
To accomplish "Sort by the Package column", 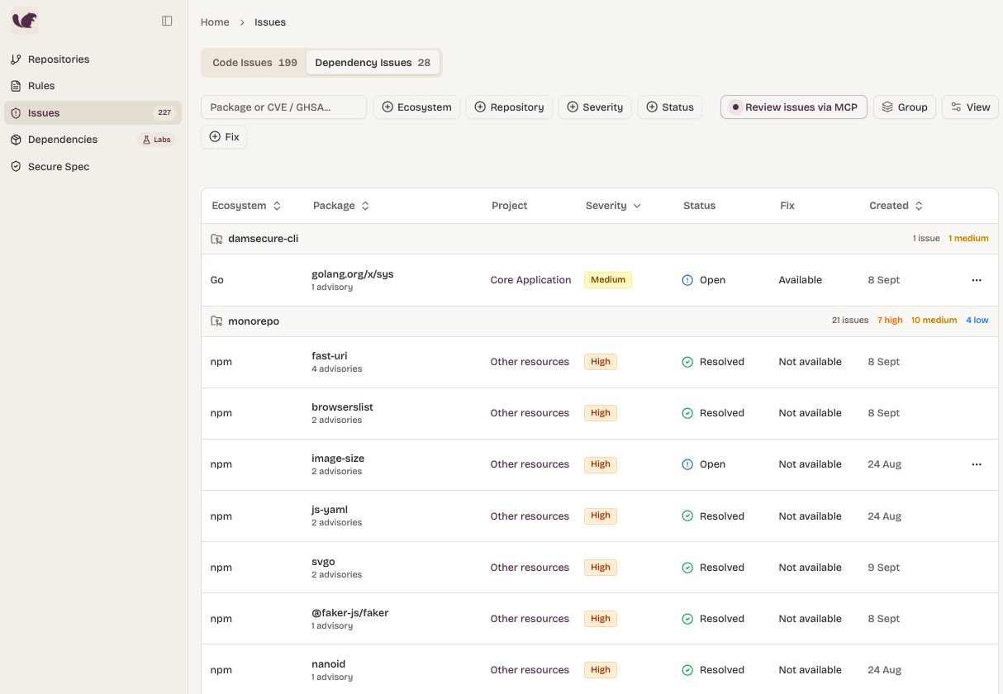I will pos(341,206).
